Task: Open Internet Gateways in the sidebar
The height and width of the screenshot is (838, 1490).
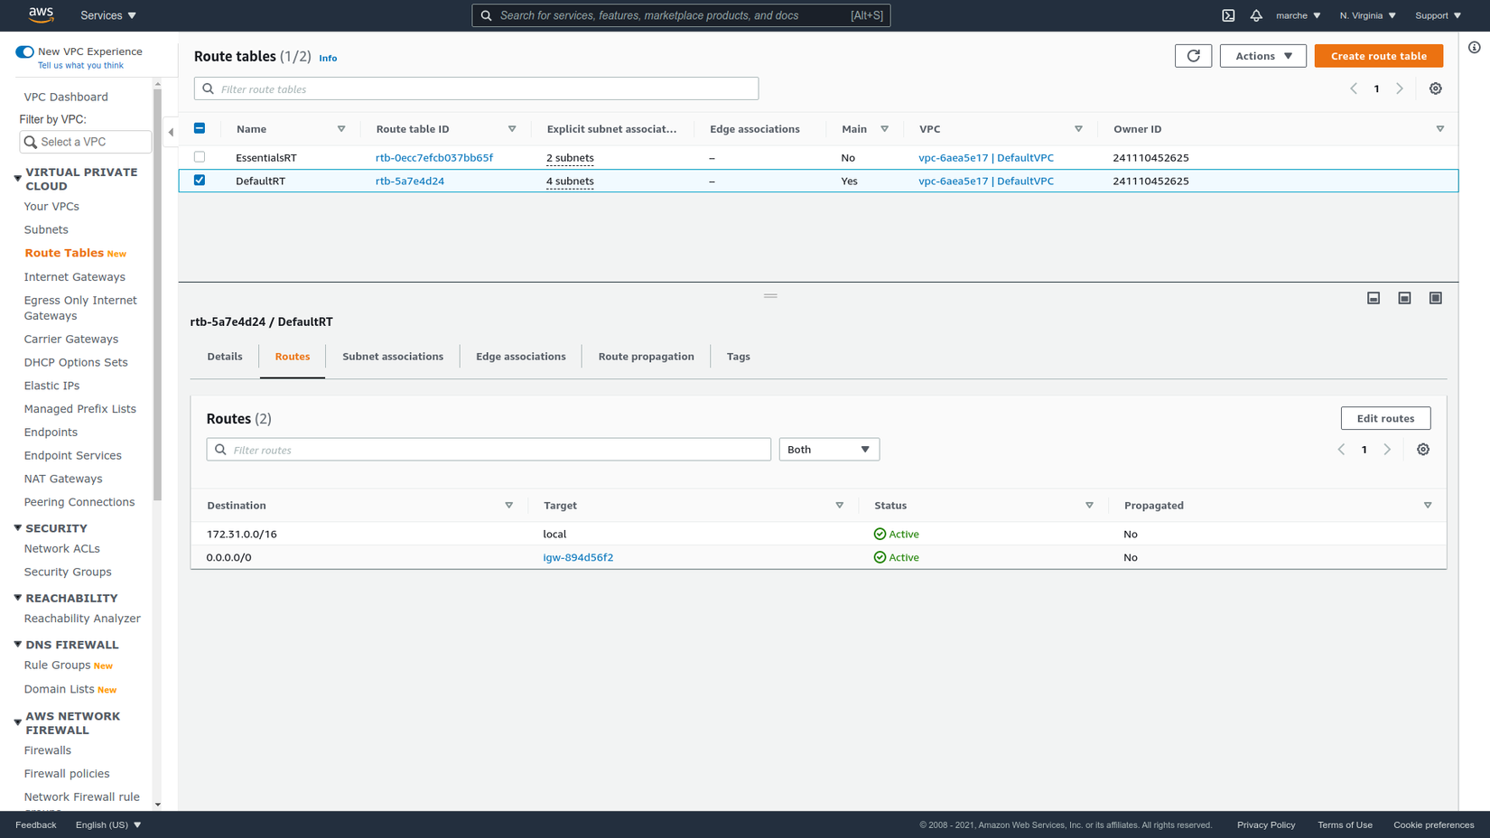Action: tap(75, 277)
